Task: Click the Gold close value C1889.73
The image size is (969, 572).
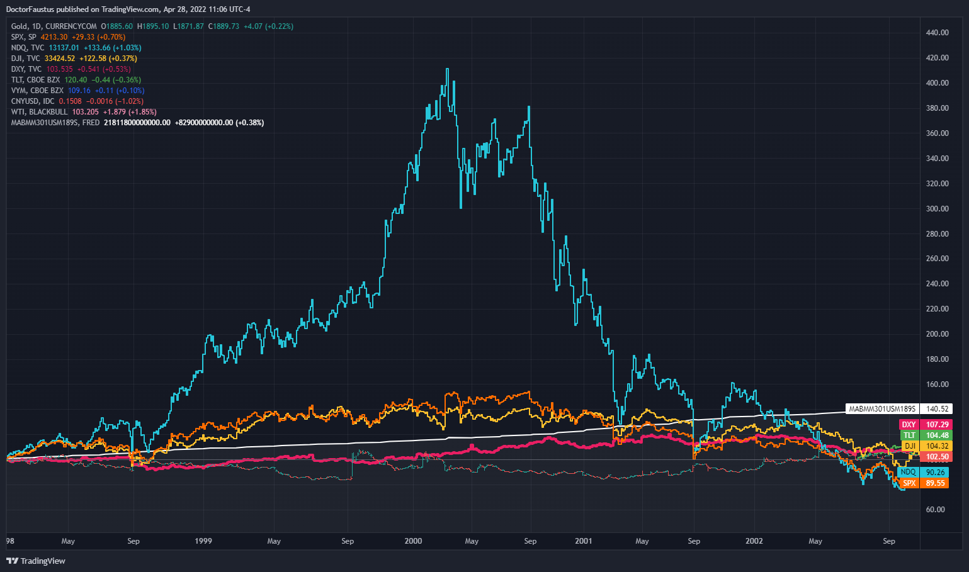Action: [x=224, y=26]
